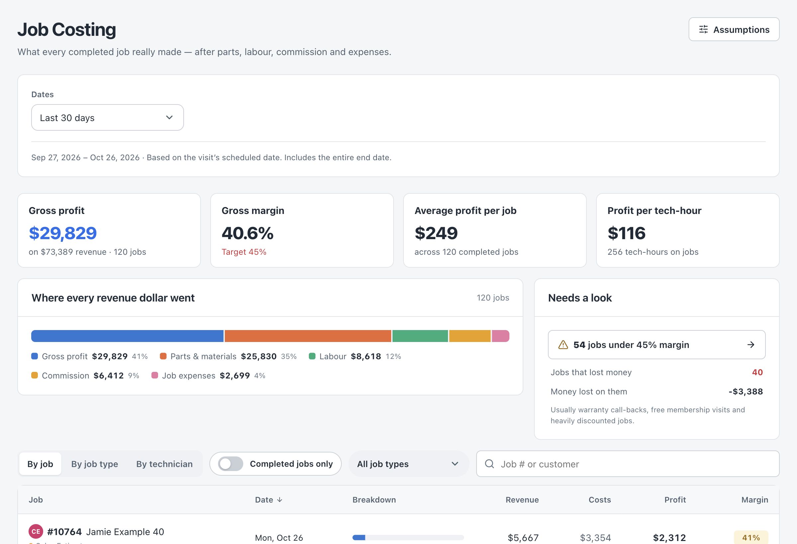
Task: Click the chevron in All job types
Action: 455,464
